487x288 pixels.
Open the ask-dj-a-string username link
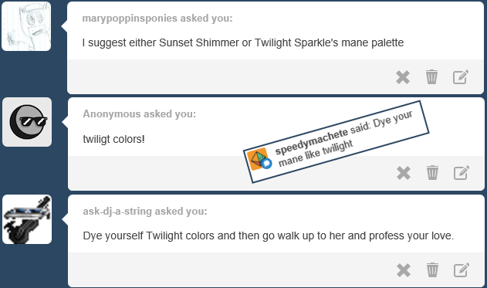117,212
